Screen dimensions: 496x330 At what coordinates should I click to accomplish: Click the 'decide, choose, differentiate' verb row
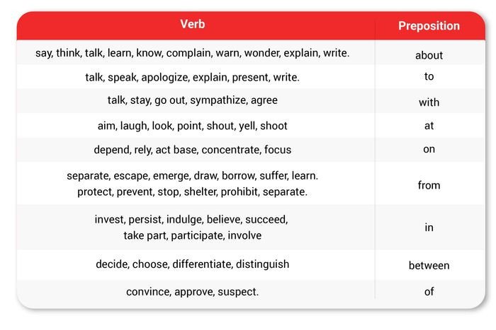tap(193, 264)
